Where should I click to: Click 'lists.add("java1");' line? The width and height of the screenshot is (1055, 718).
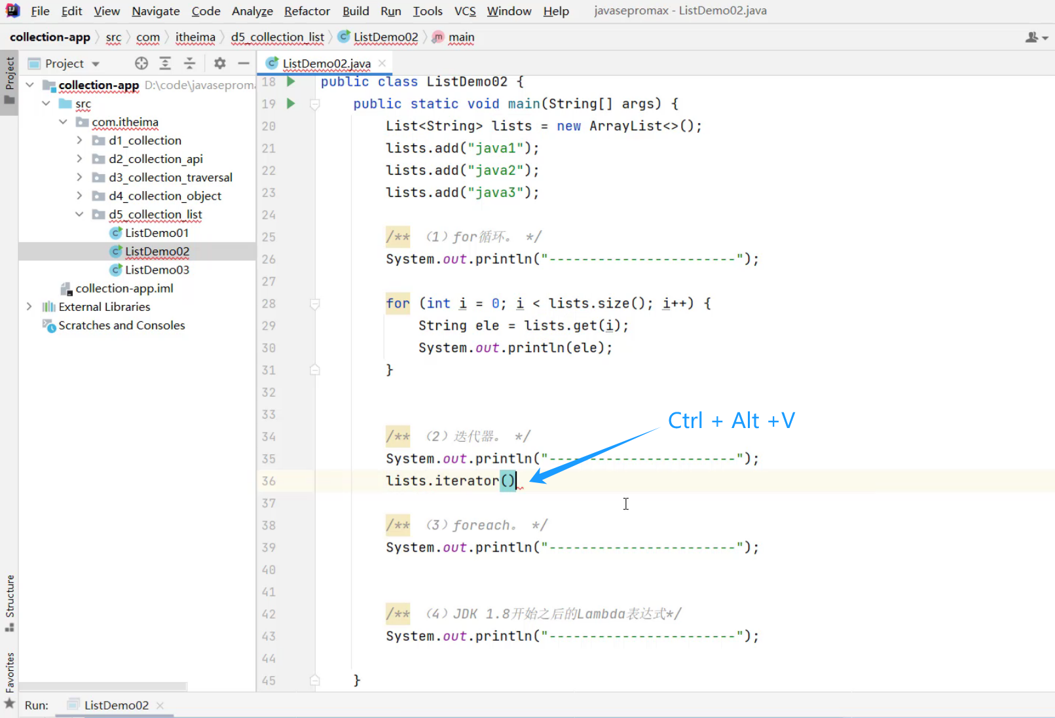click(462, 149)
